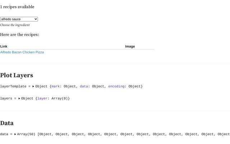Click the Plot Layers heading
Viewport: 230px width, 144px height.
pos(17,75)
